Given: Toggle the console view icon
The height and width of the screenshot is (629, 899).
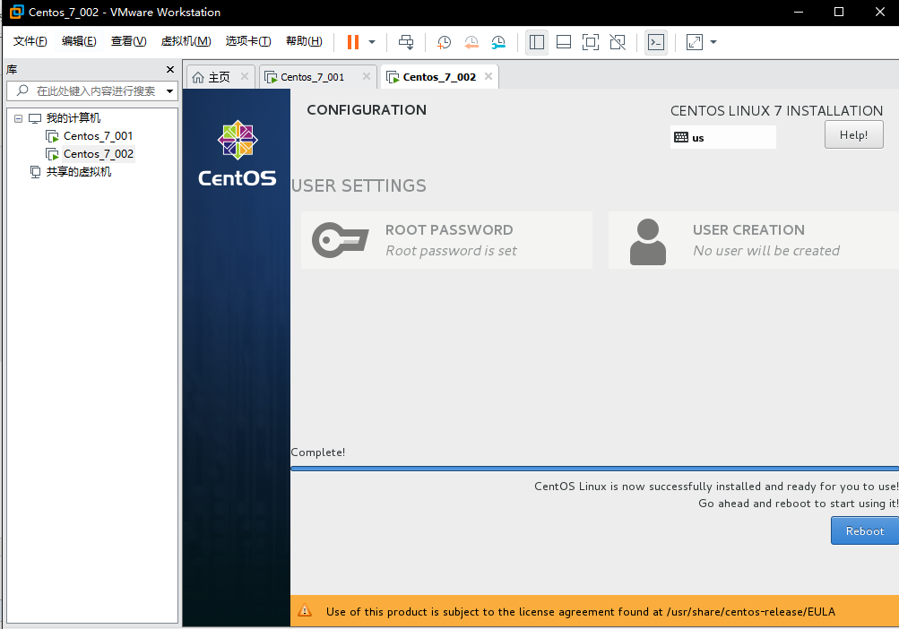Looking at the screenshot, I should [656, 42].
